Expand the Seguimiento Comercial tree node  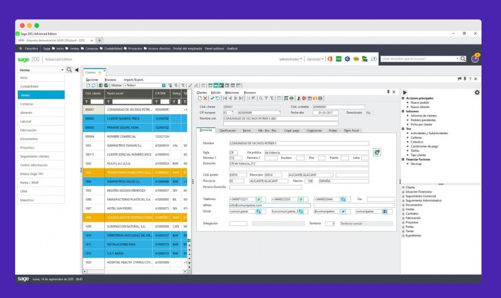[x=403, y=196]
